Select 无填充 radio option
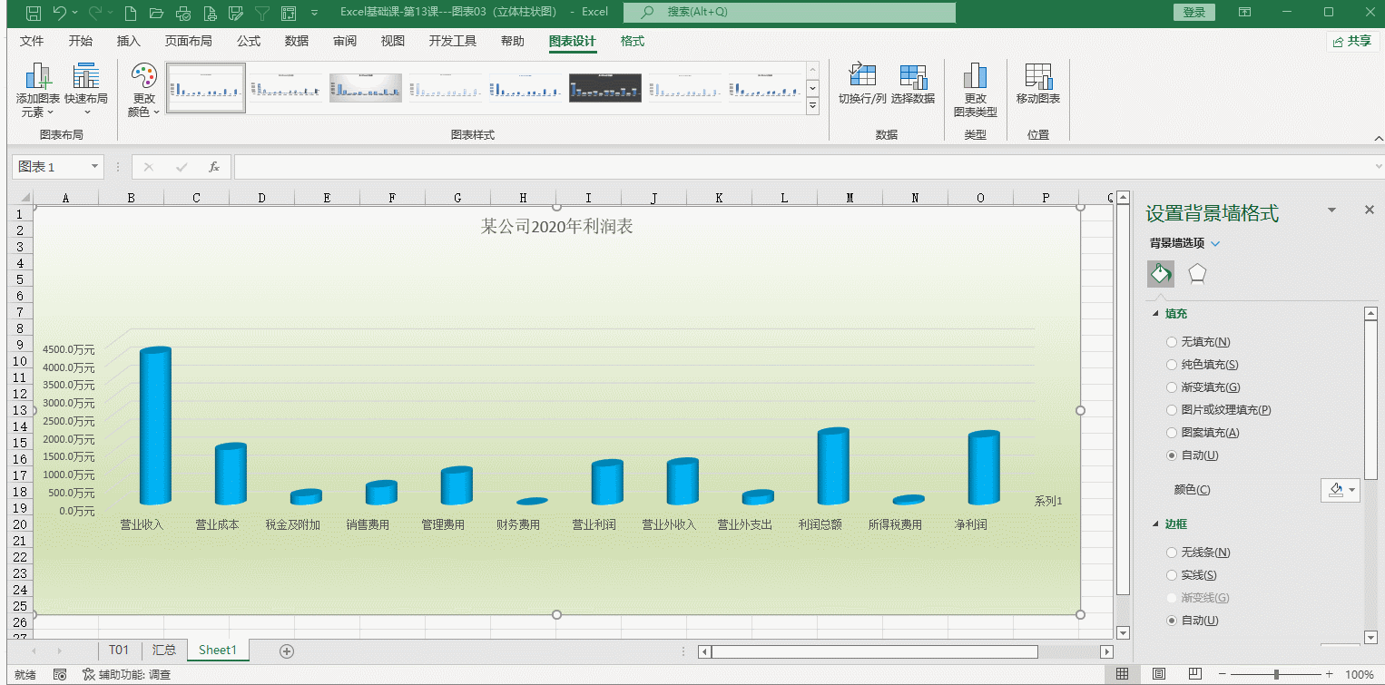The height and width of the screenshot is (685, 1385). coord(1172,342)
